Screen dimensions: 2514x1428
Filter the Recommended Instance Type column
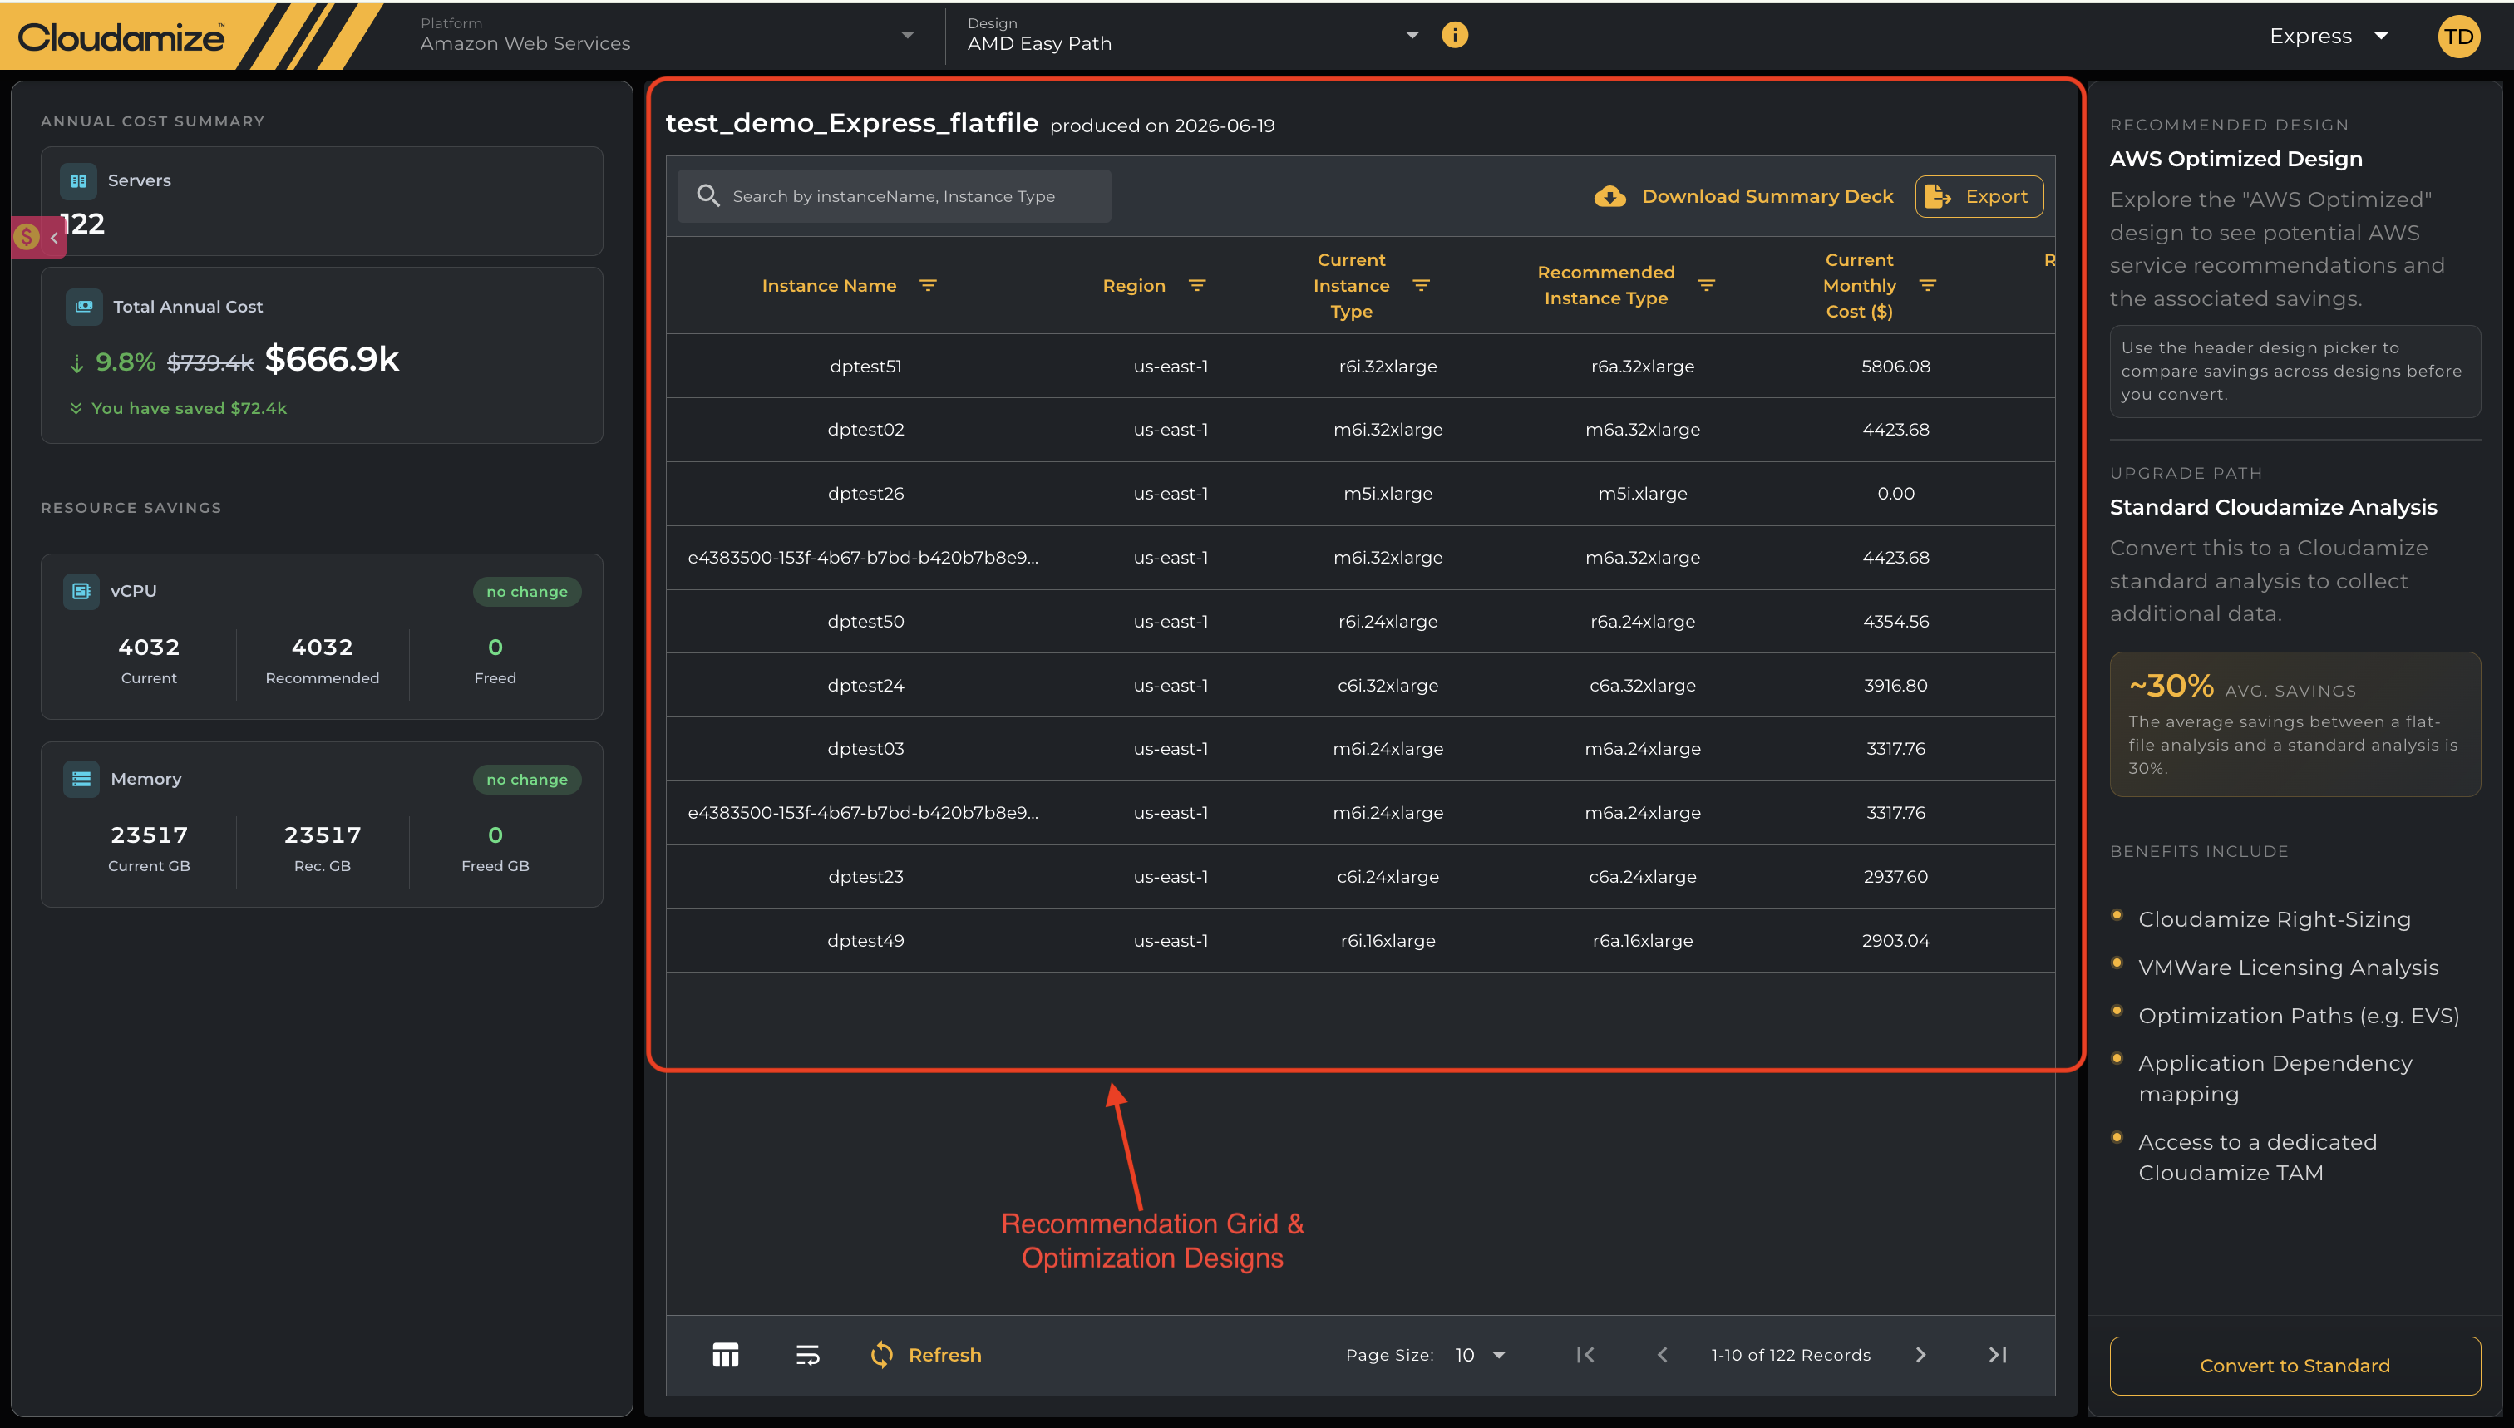(1707, 285)
